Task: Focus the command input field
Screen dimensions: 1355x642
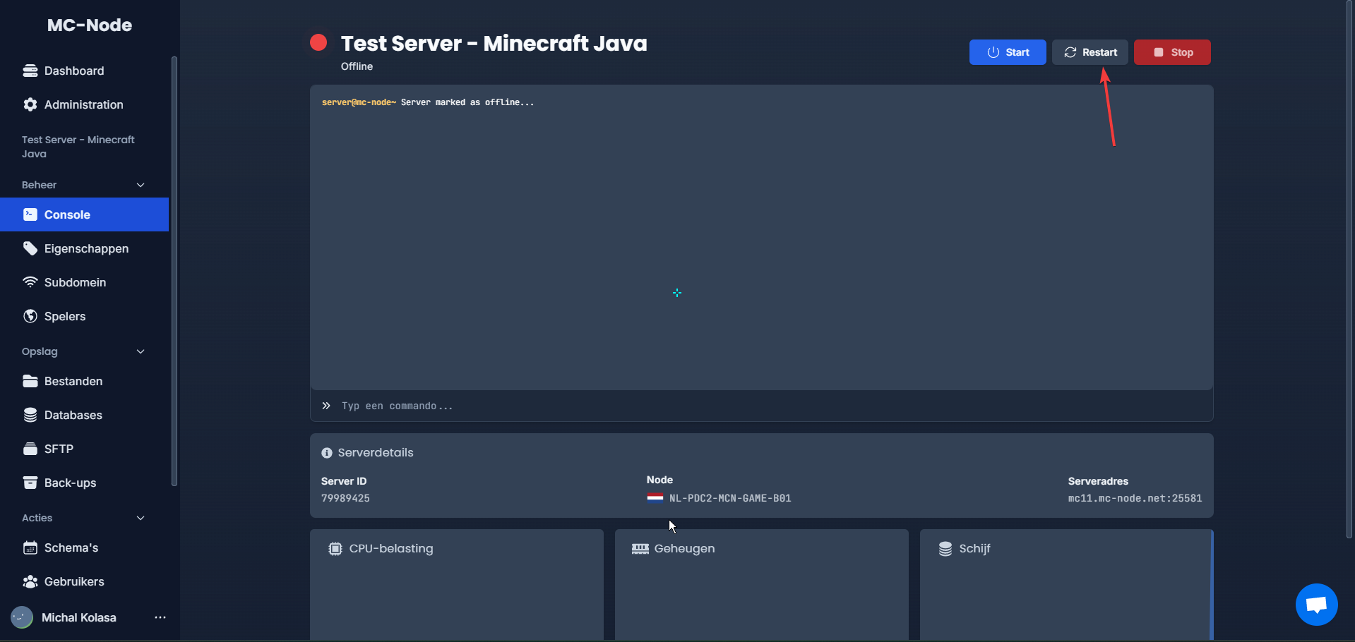Action: [761, 406]
